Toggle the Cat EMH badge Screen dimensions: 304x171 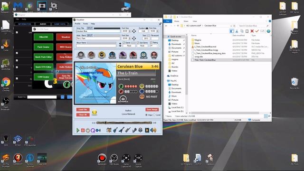click(143, 55)
